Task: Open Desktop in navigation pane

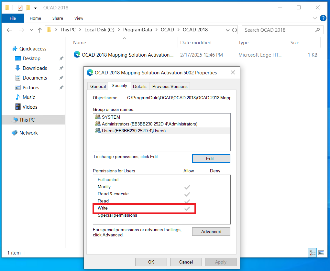Action: click(31, 59)
